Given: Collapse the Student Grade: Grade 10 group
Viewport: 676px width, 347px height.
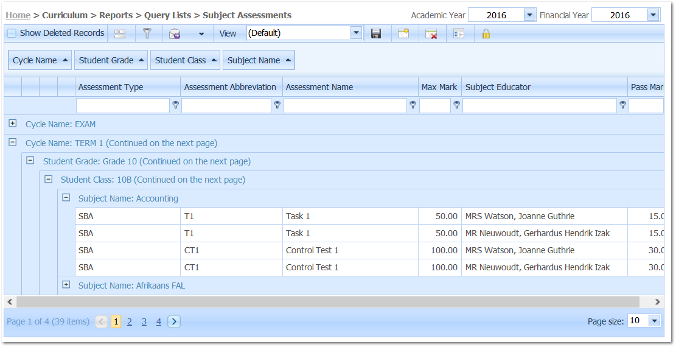Looking at the screenshot, I should click(x=30, y=161).
